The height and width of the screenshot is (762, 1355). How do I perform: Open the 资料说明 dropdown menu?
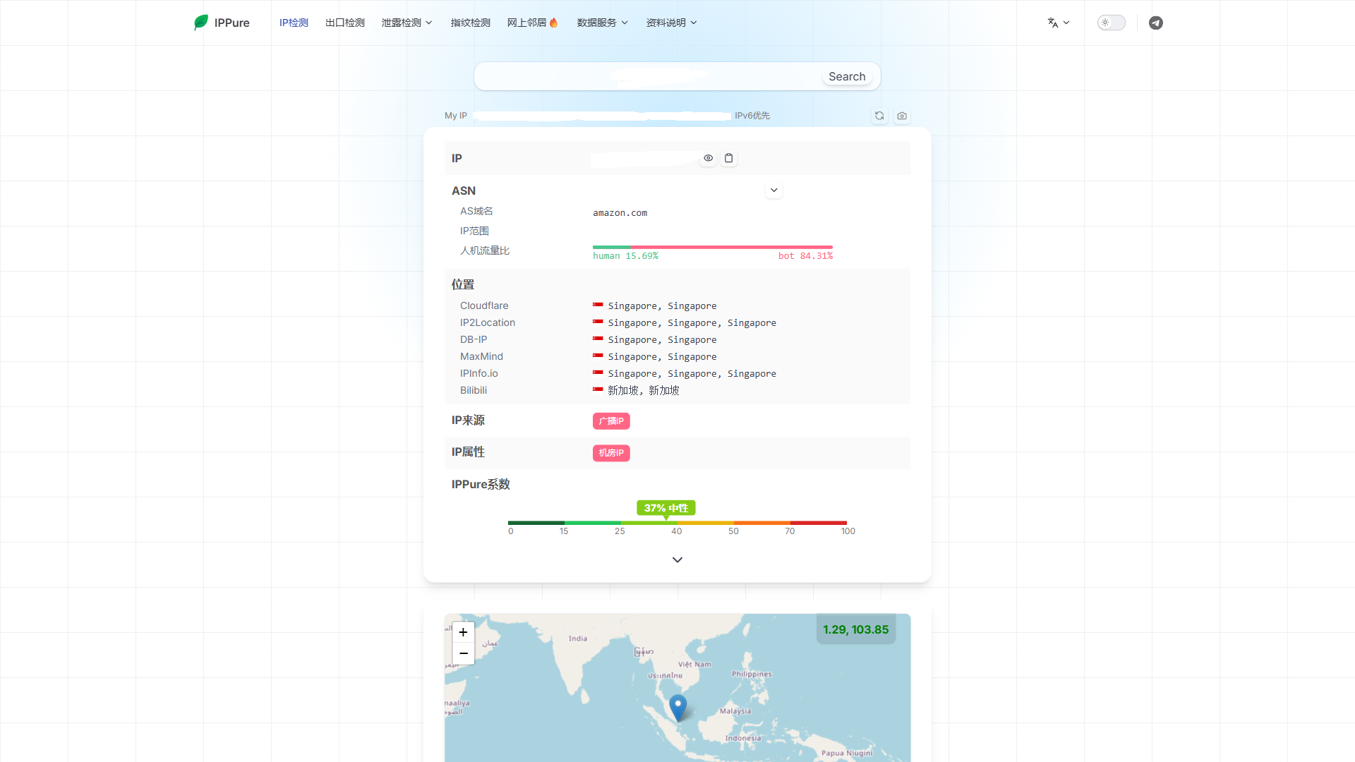(x=671, y=23)
